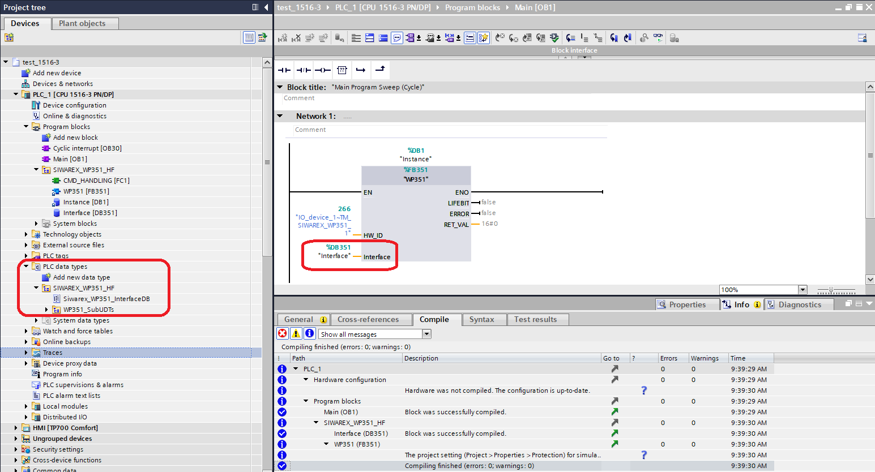Viewport: 875px width, 472px height.
Task: Insert an output coil instruction
Action: click(323, 70)
